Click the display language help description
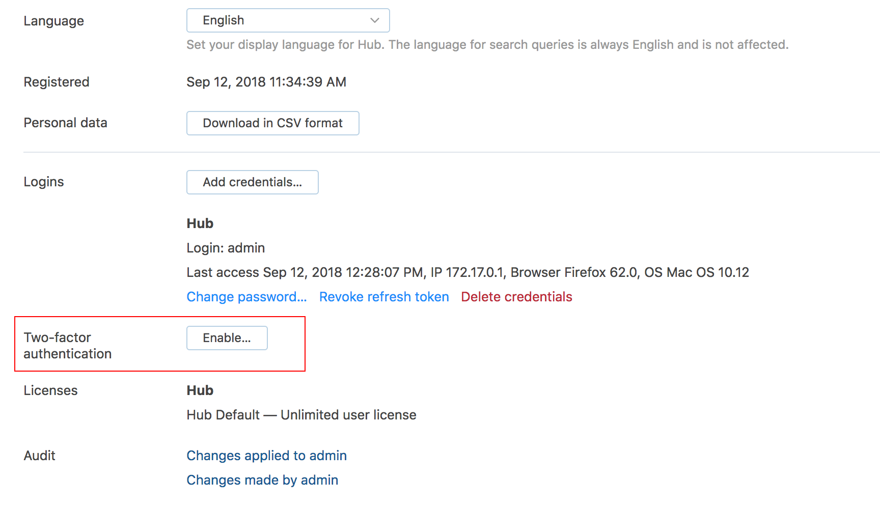This screenshot has width=880, height=506. tap(487, 45)
